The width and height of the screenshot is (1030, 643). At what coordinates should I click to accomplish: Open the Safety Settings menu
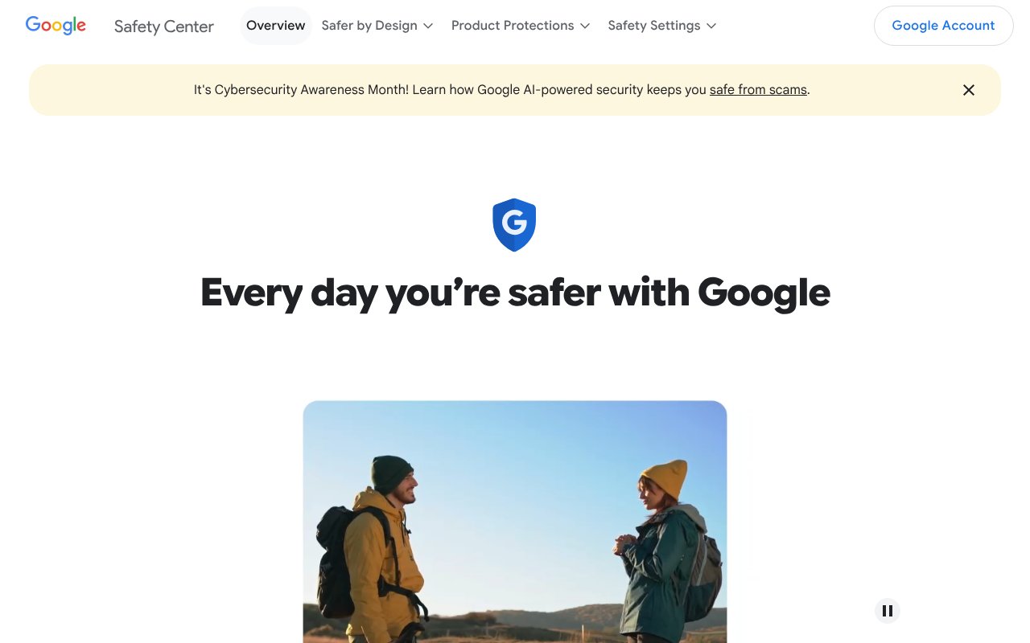(x=662, y=26)
